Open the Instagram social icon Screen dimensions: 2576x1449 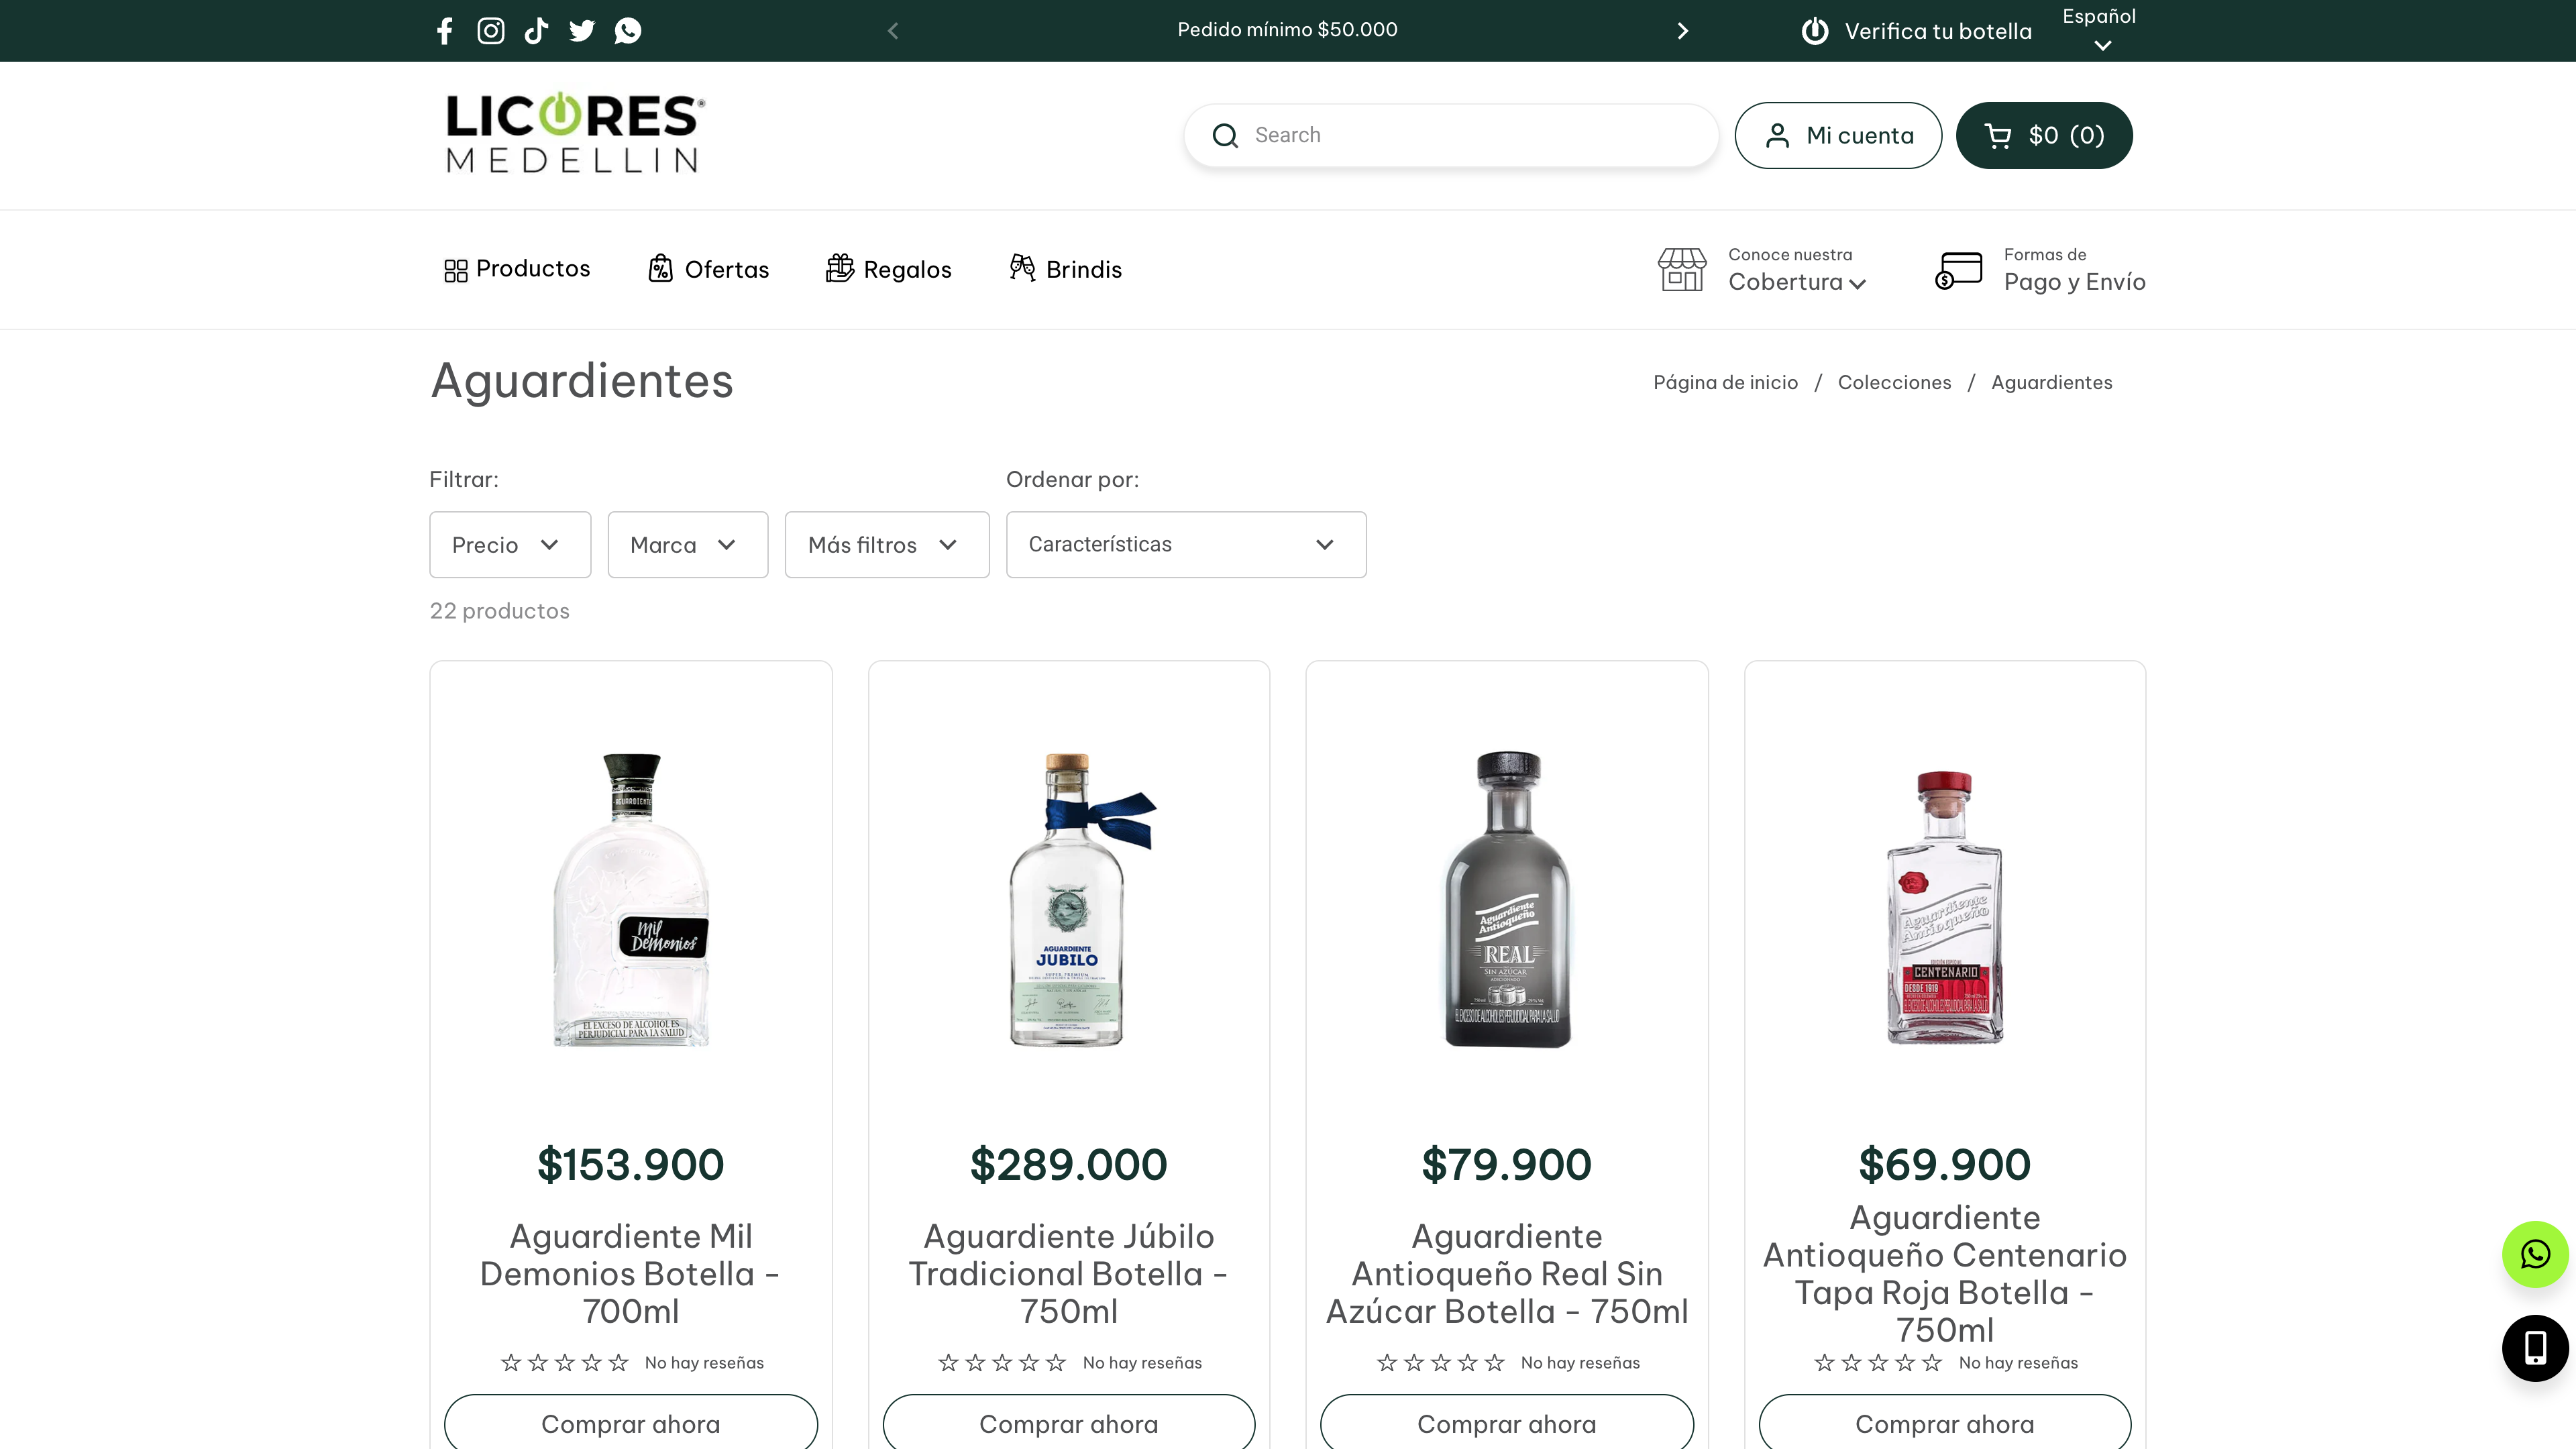point(491,30)
